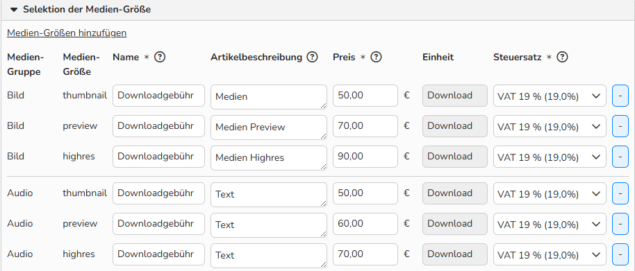Edit the 70,00 price in Bild preview row
Screen dimensions: 635x271
(x=365, y=126)
